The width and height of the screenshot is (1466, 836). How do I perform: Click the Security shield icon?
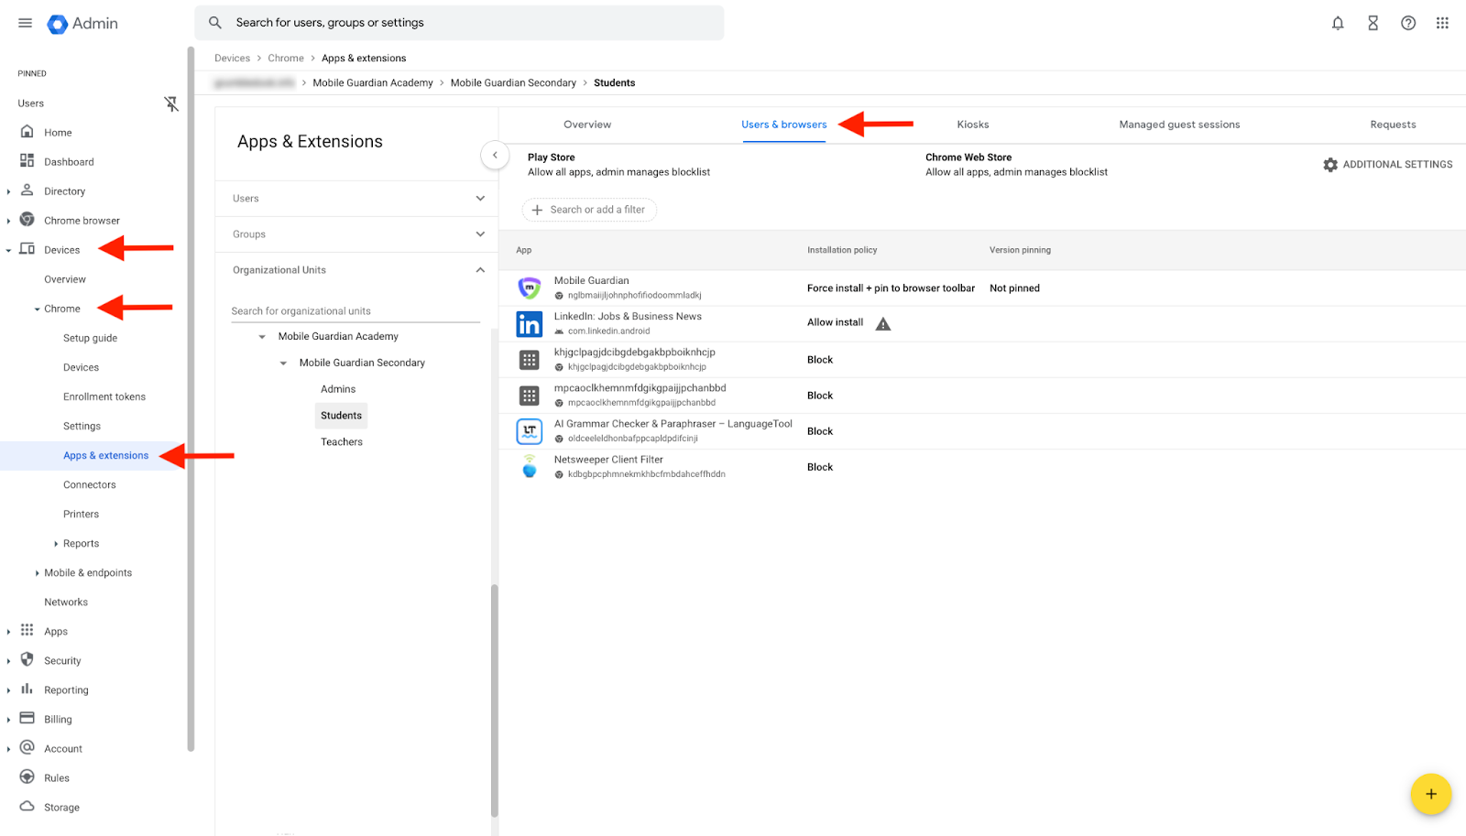coord(27,659)
